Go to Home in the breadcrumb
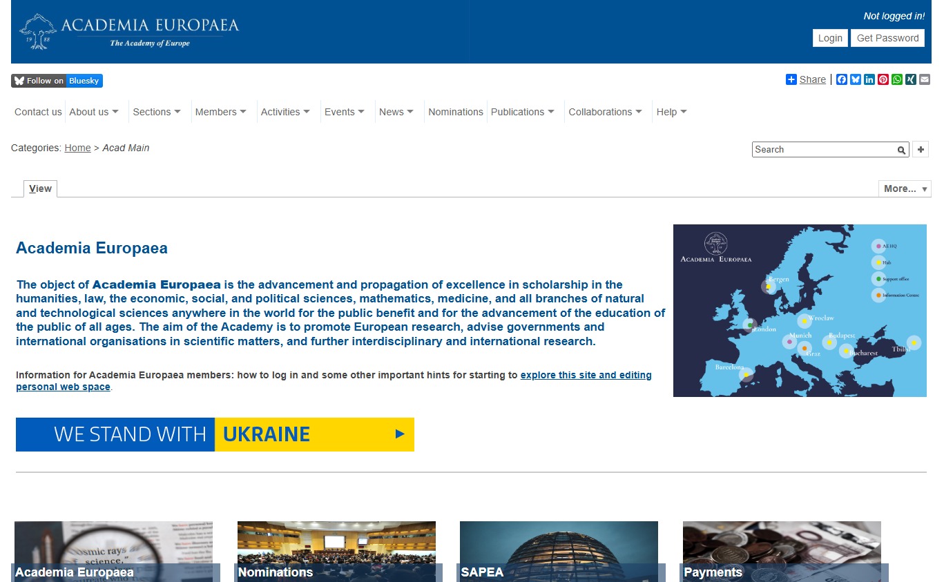944x582 pixels. (77, 148)
